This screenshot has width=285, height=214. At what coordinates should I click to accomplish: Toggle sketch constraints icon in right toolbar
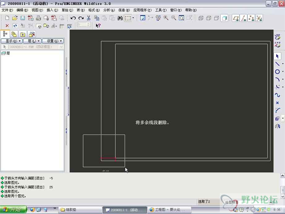(278, 45)
